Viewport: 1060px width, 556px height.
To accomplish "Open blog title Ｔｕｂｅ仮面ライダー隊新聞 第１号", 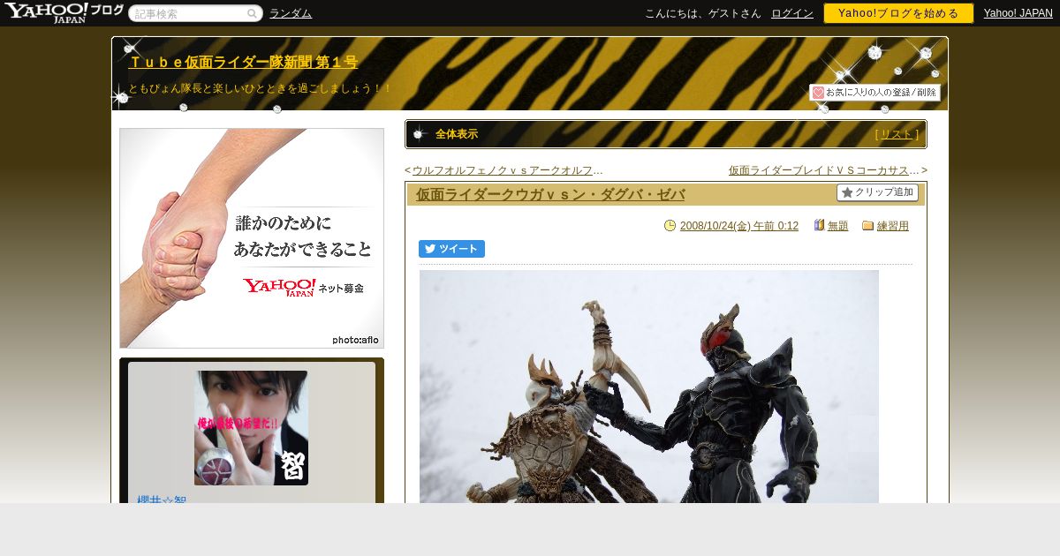I will tap(243, 62).
